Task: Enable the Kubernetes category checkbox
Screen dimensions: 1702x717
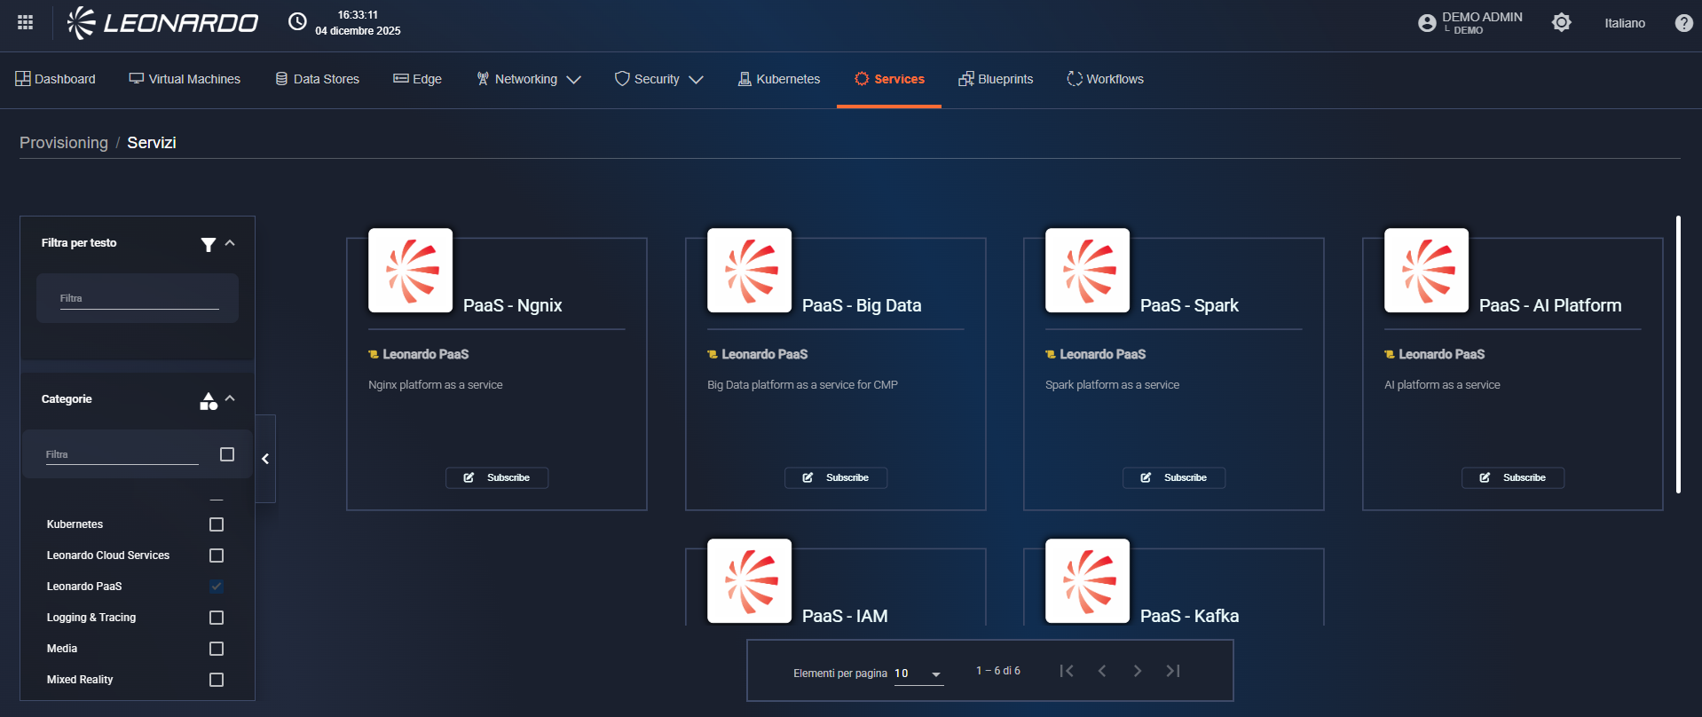Action: tap(216, 524)
